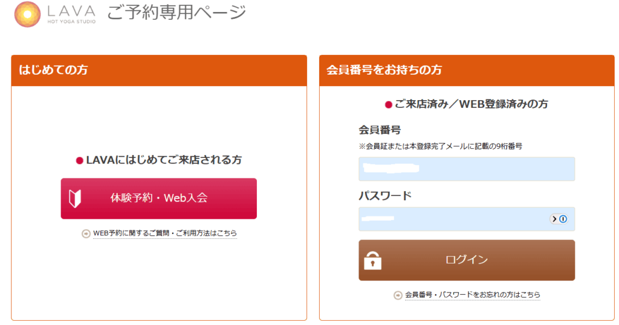619x325 pixels.
Task: Click the ご予約専用ページ page title
Action: tap(177, 13)
